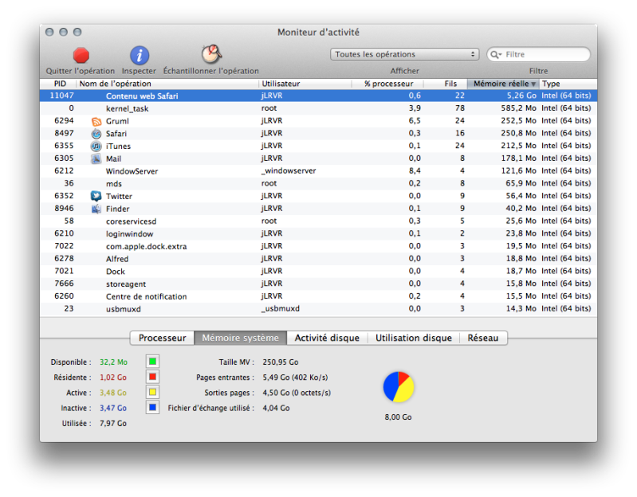Viewport: 637px width, 497px height.
Task: Click the Moniteur d'activité window title
Action: click(x=319, y=32)
